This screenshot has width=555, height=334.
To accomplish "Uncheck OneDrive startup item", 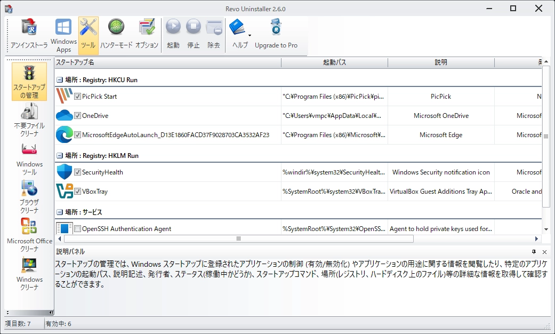I will (x=77, y=115).
